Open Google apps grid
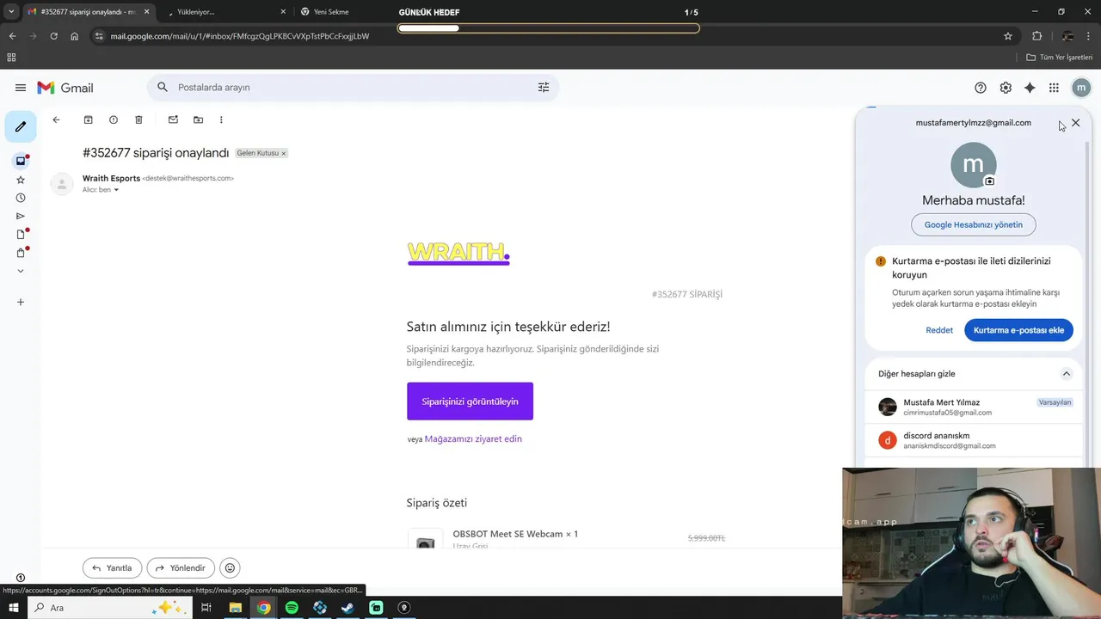Viewport: 1101px width, 619px height. [x=1054, y=88]
